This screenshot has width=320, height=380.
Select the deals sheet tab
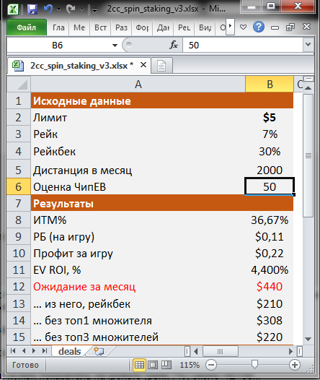coord(69,351)
